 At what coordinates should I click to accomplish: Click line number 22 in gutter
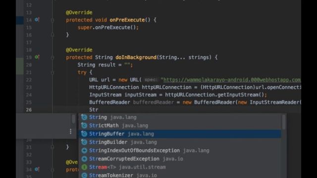pyautogui.click(x=29, y=80)
